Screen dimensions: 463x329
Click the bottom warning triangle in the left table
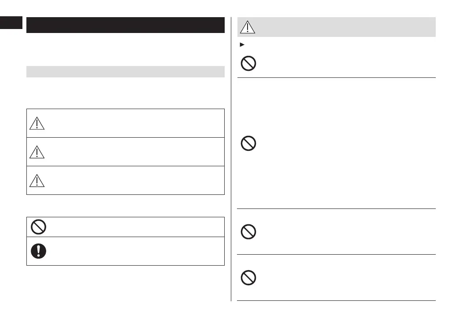[37, 180]
